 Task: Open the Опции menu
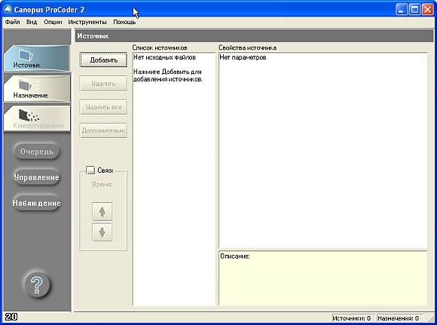[x=53, y=22]
